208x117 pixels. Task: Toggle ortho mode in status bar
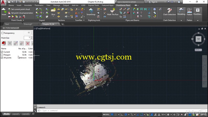pyautogui.click(x=122, y=114)
